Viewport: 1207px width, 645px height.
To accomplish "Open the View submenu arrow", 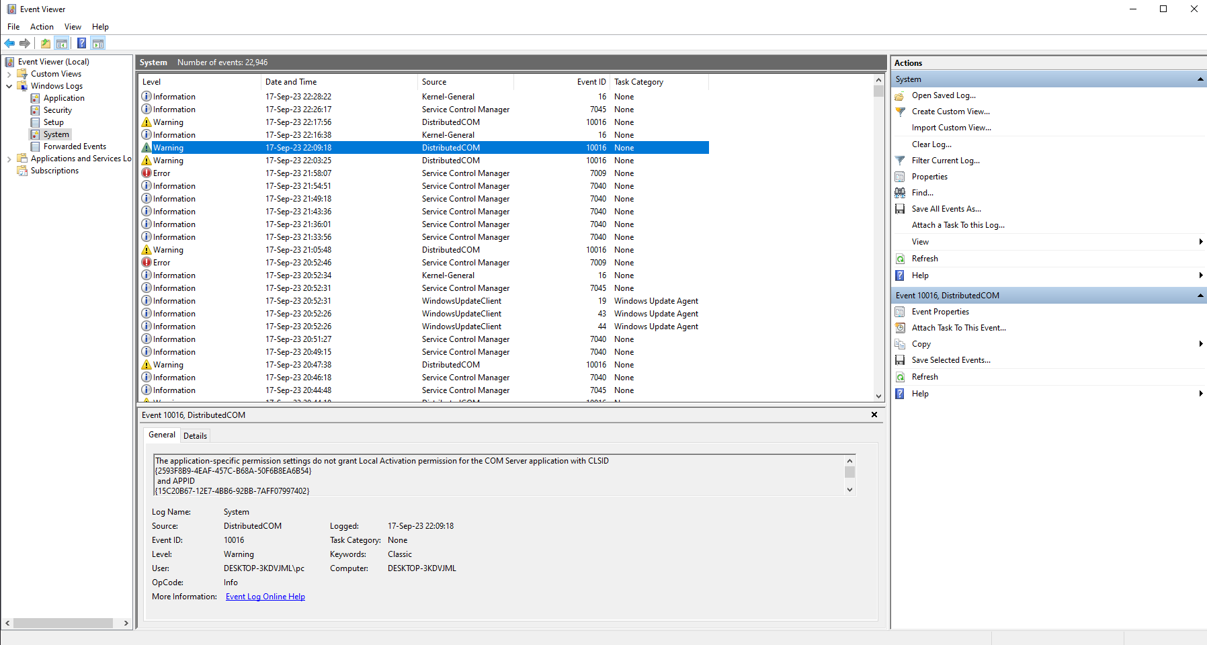I will pyautogui.click(x=1201, y=242).
